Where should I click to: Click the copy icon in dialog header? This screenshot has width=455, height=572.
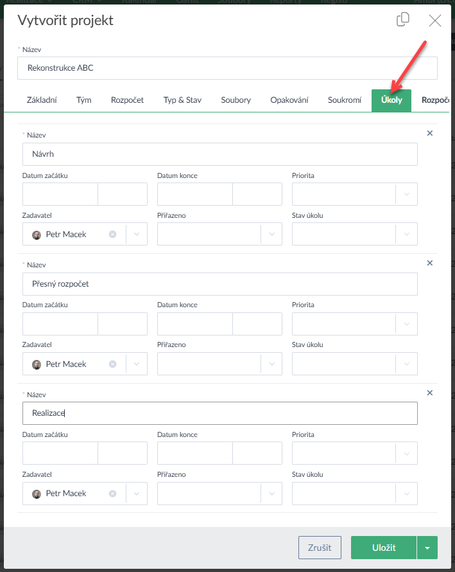(x=403, y=20)
